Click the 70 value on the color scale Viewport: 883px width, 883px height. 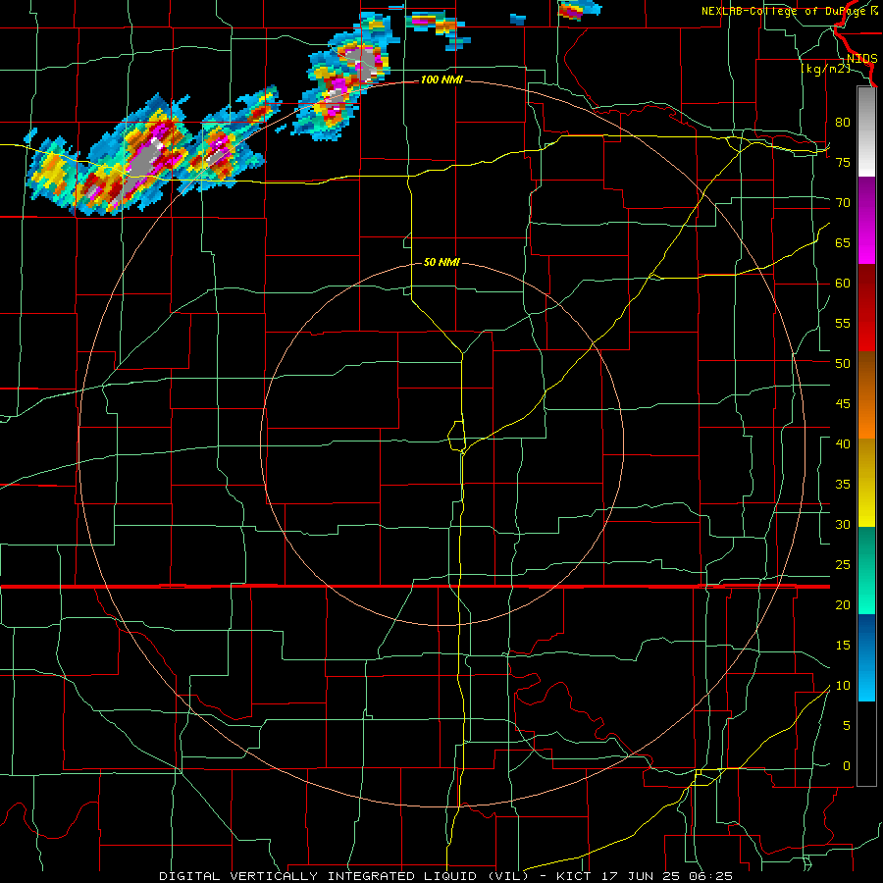[843, 203]
